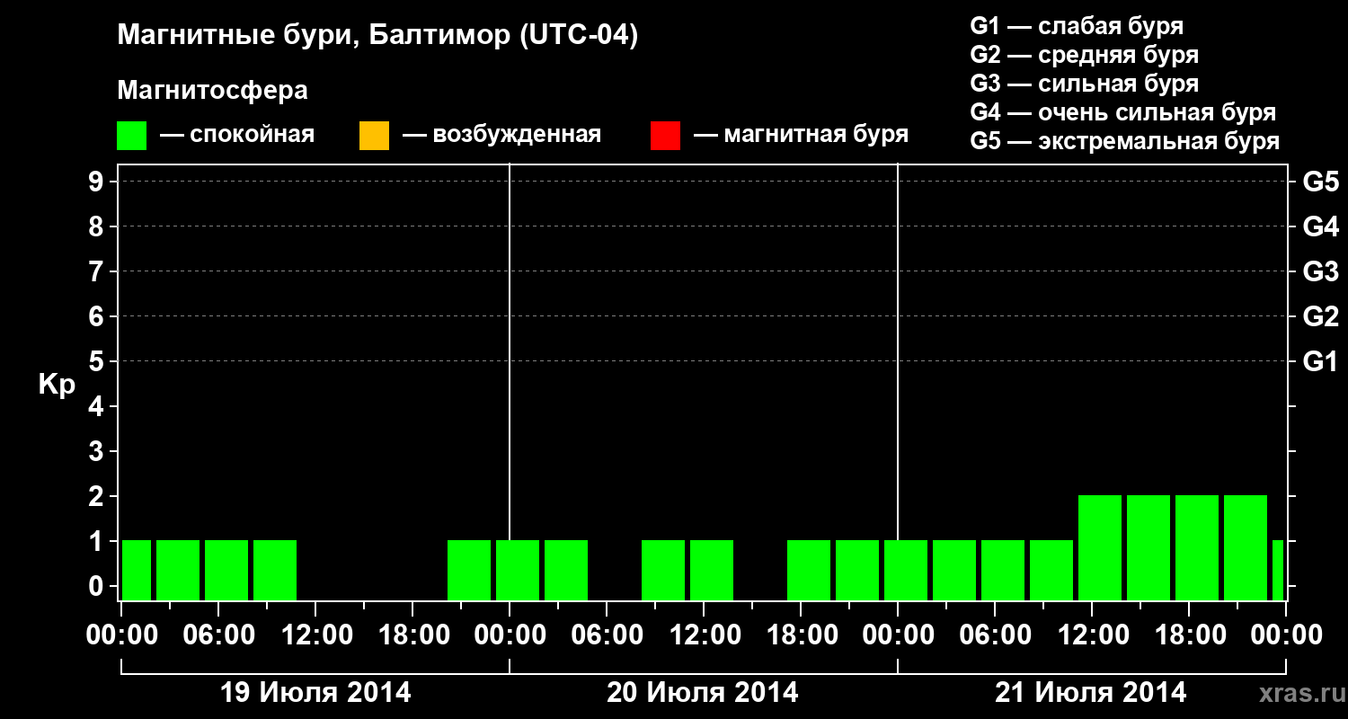Image resolution: width=1348 pixels, height=719 pixels.
Task: Click 'G4 — очень сильная буря' legend line
Action: pos(1123,112)
